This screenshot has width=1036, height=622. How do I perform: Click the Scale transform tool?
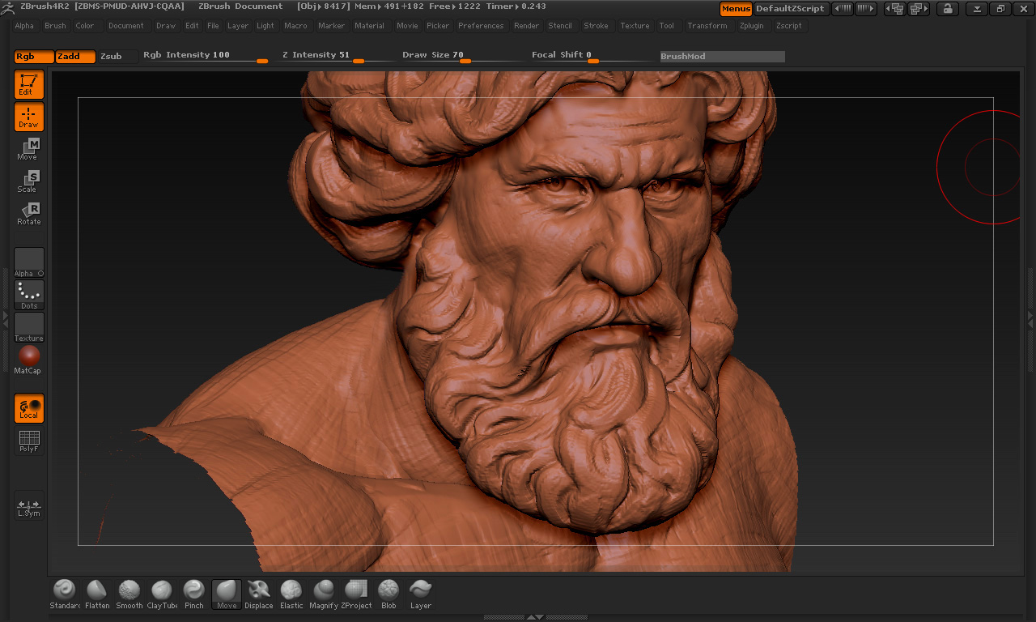pyautogui.click(x=29, y=181)
